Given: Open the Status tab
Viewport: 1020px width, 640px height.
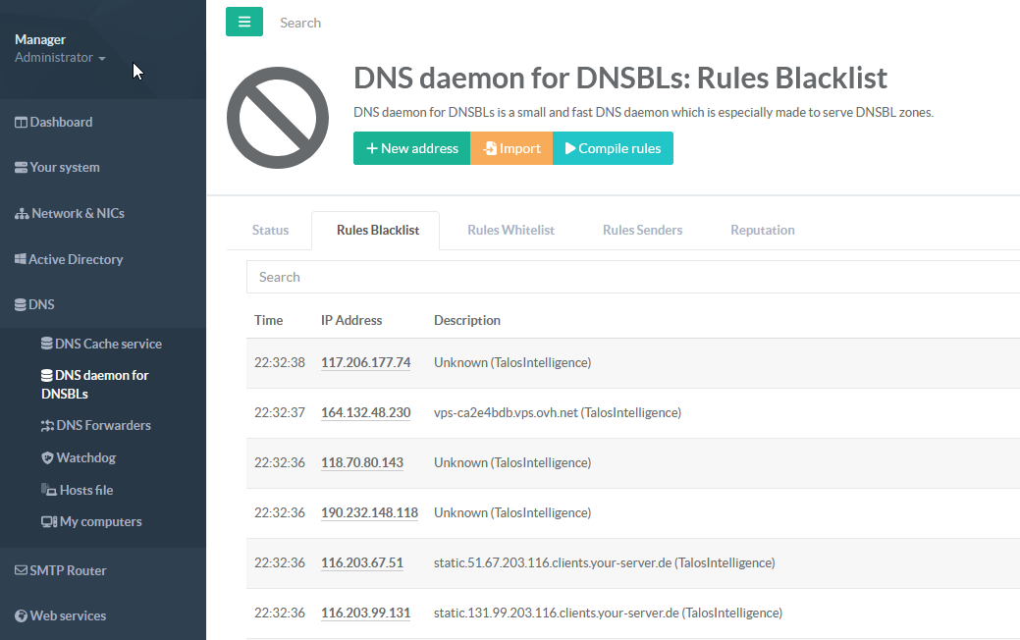Looking at the screenshot, I should 270,230.
